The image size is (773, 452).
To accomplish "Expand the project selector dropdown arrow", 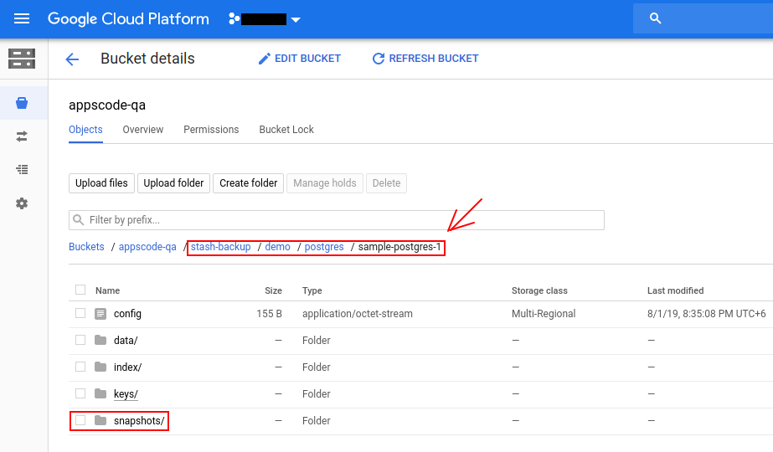I will (x=296, y=19).
